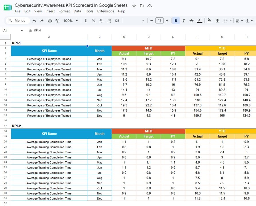Click the vertical align icon
The image size is (256, 206).
pos(247,21)
